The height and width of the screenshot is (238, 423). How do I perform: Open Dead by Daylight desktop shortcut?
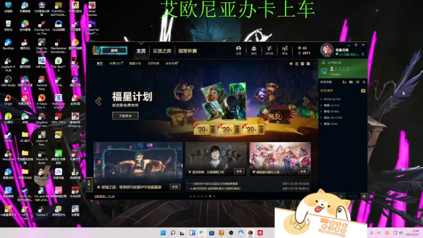(42, 45)
